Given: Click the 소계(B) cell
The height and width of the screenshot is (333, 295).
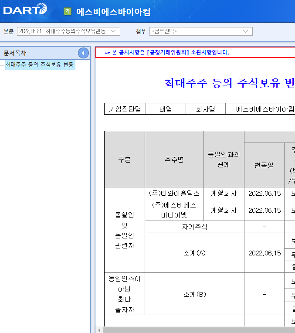Looking at the screenshot, I should point(194,294).
